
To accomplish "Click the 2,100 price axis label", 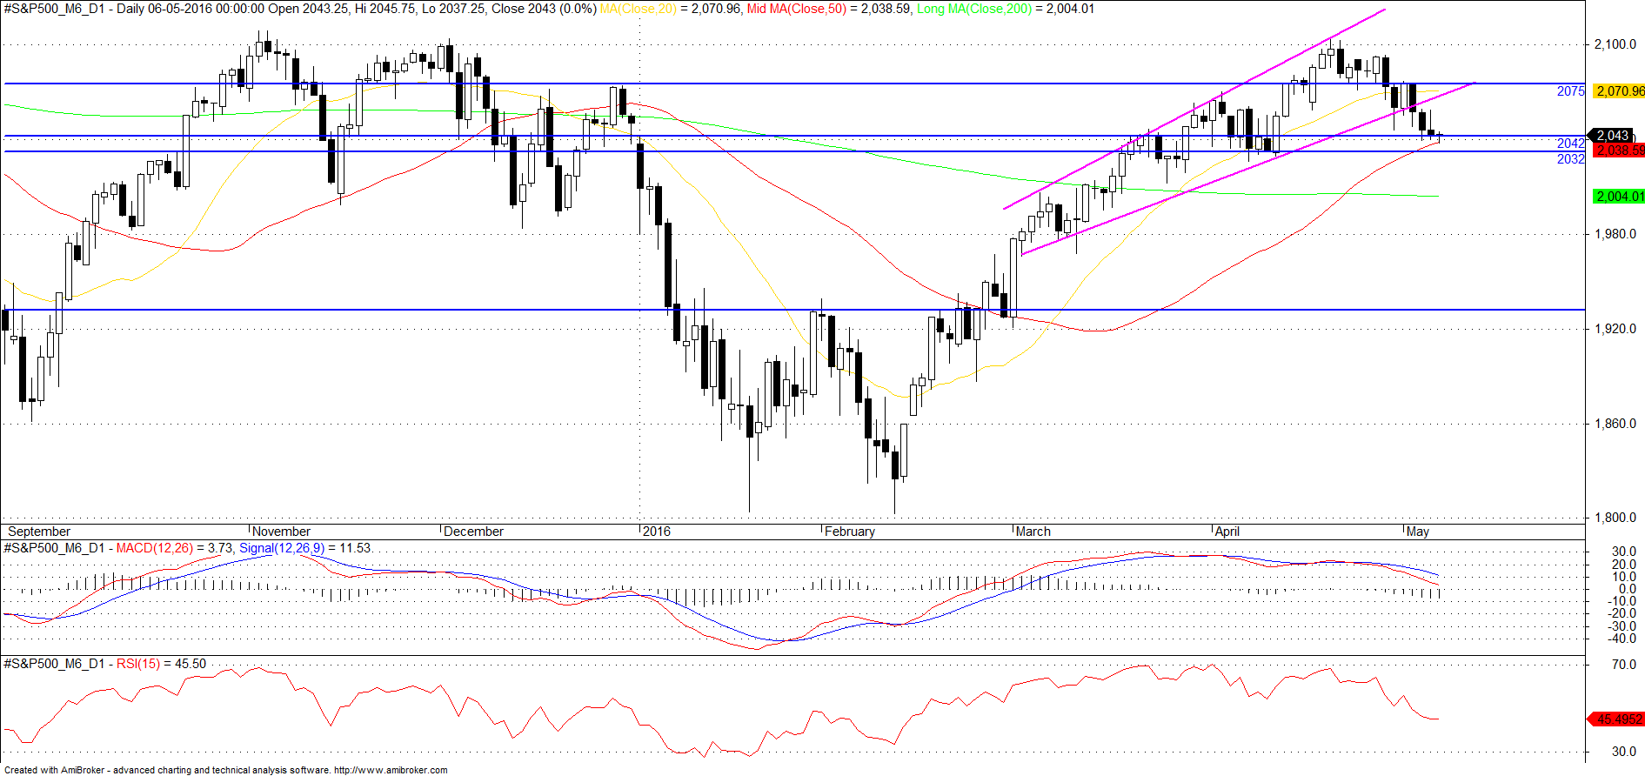I will click(x=1615, y=44).
